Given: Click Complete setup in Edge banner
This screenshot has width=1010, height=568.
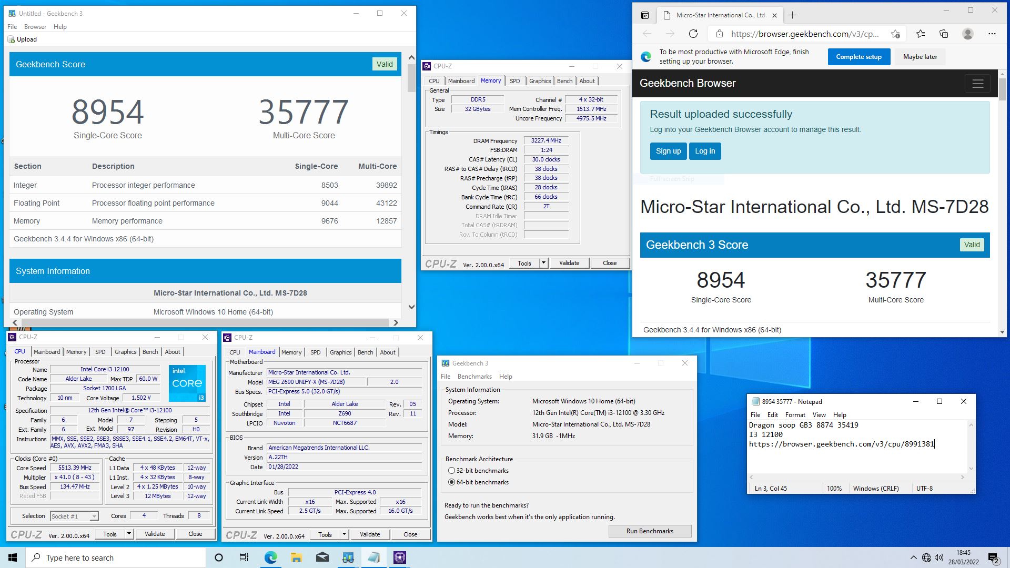Looking at the screenshot, I should [858, 57].
